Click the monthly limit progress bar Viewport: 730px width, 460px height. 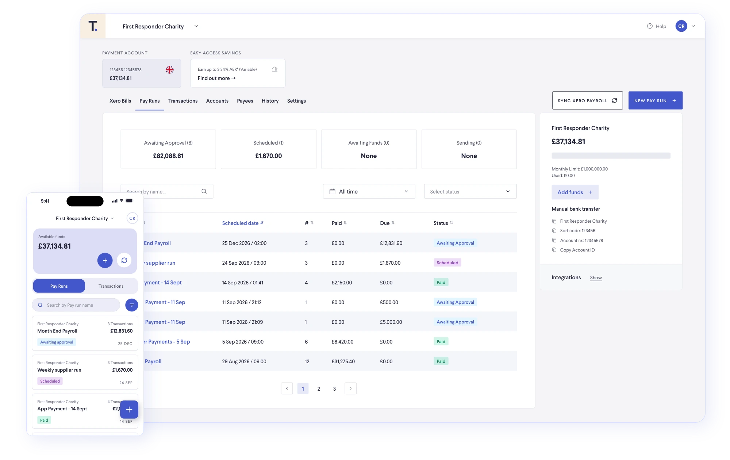[611, 156]
